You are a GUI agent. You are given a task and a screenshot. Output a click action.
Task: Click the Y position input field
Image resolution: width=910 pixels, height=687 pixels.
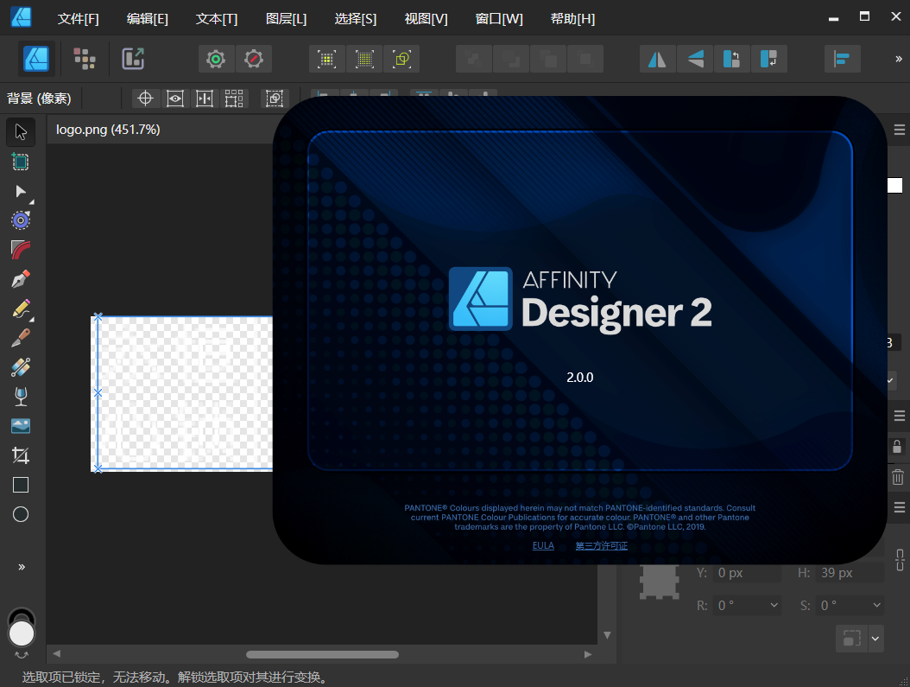click(x=748, y=573)
